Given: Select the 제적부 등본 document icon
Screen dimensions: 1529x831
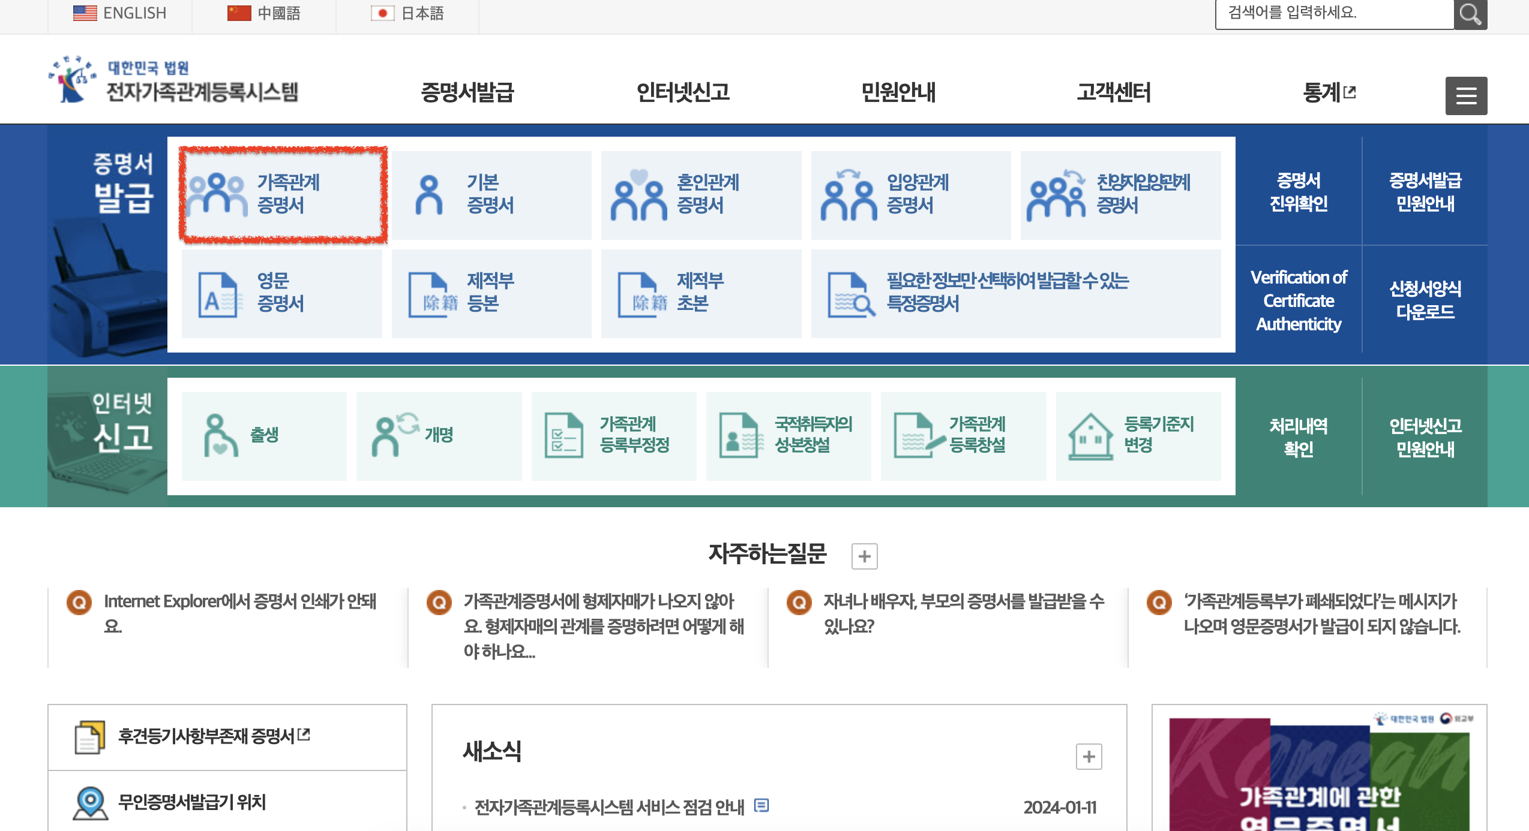Looking at the screenshot, I should point(491,294).
